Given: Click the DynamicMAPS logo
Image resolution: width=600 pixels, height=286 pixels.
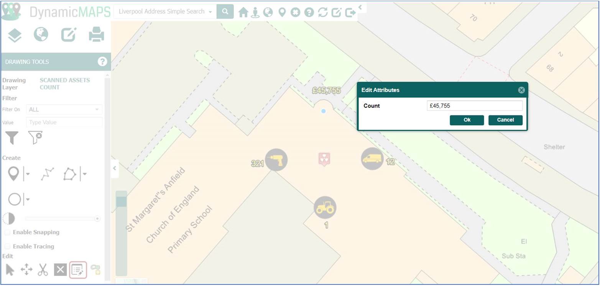Looking at the screenshot, I should click(56, 11).
